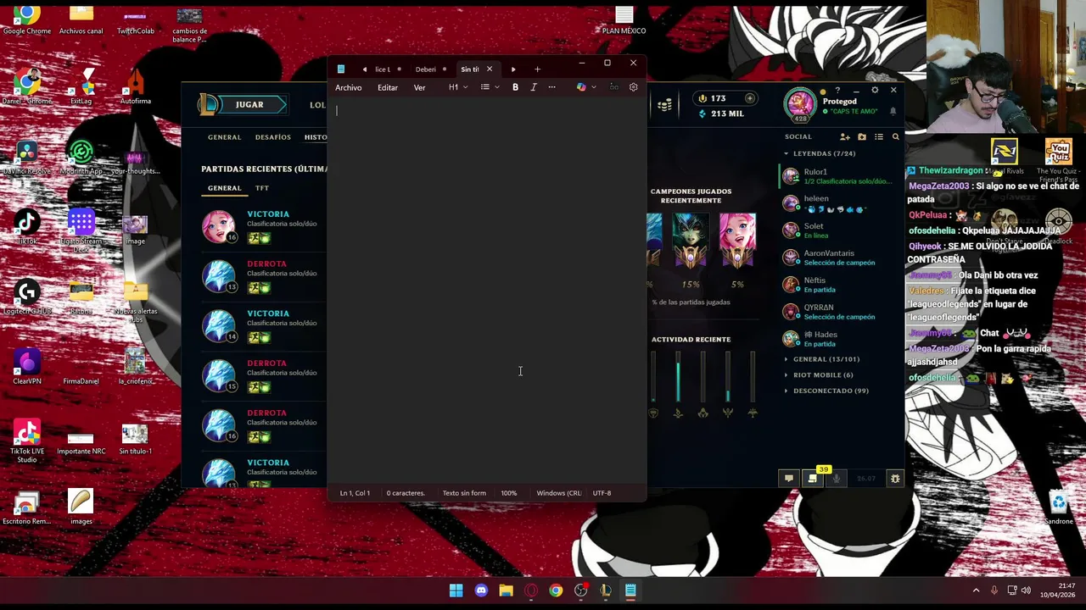Image resolution: width=1086 pixels, height=610 pixels.
Task: Open the chat bubble icon in League
Action: [x=788, y=479]
